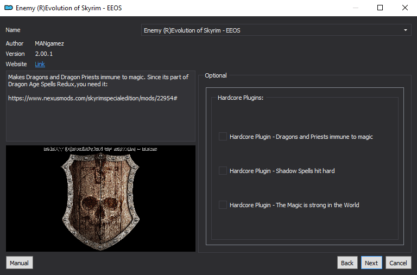Click the nexusmods URL in description
The image size is (417, 275).
(x=92, y=98)
